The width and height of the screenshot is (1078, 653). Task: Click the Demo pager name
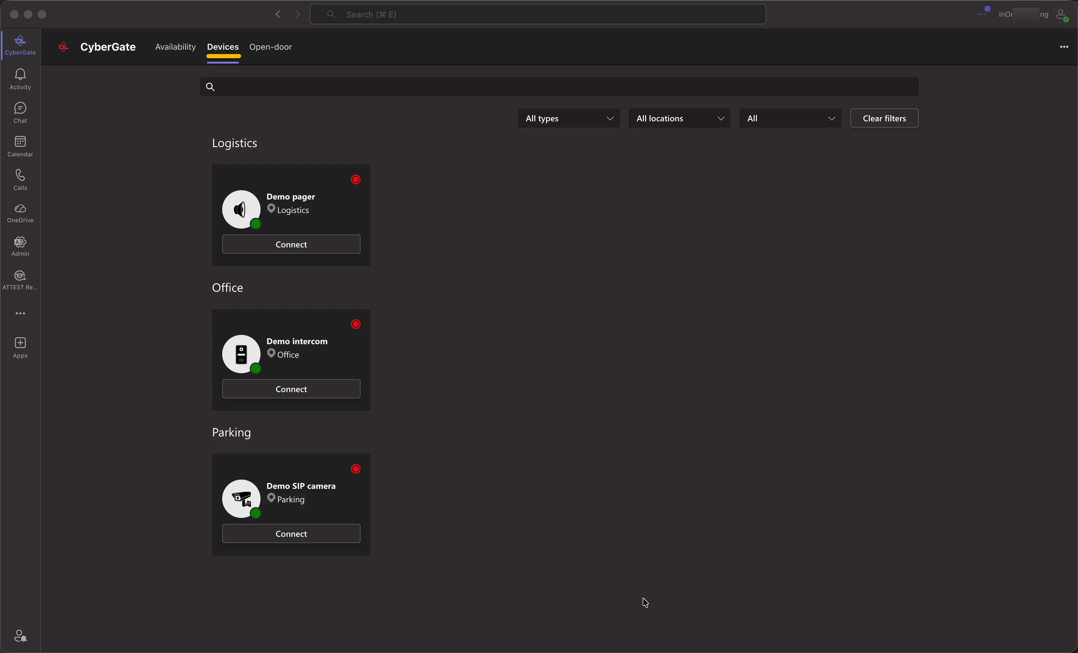pos(291,196)
